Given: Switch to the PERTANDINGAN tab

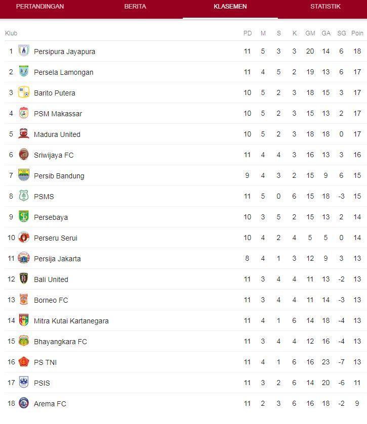Looking at the screenshot, I should pos(39,7).
